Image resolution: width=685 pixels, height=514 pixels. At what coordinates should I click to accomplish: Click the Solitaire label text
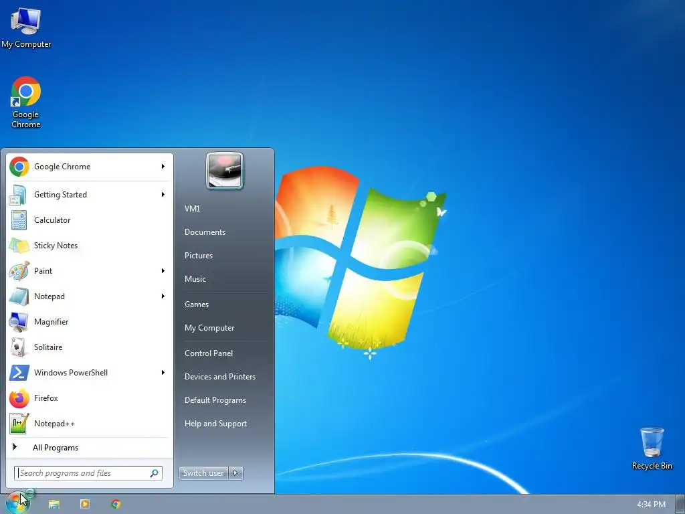pyautogui.click(x=48, y=347)
